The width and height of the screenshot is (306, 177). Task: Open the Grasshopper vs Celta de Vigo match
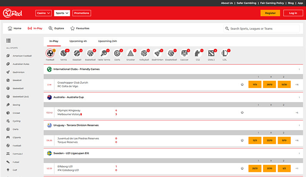(x=72, y=84)
